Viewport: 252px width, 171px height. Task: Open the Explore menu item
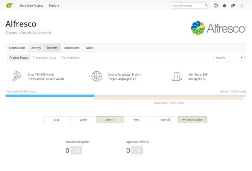point(54,6)
